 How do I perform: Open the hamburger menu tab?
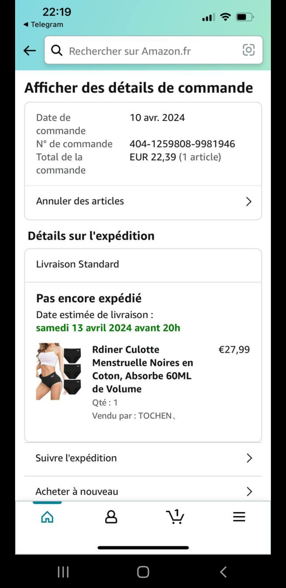click(239, 516)
